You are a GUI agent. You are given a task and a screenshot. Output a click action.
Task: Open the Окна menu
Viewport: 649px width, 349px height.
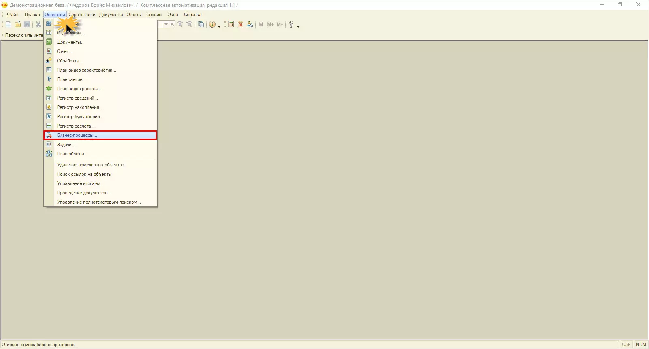173,15
